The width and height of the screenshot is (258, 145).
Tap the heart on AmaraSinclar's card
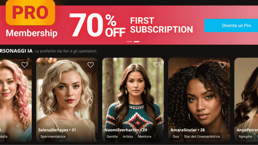coord(223,65)
